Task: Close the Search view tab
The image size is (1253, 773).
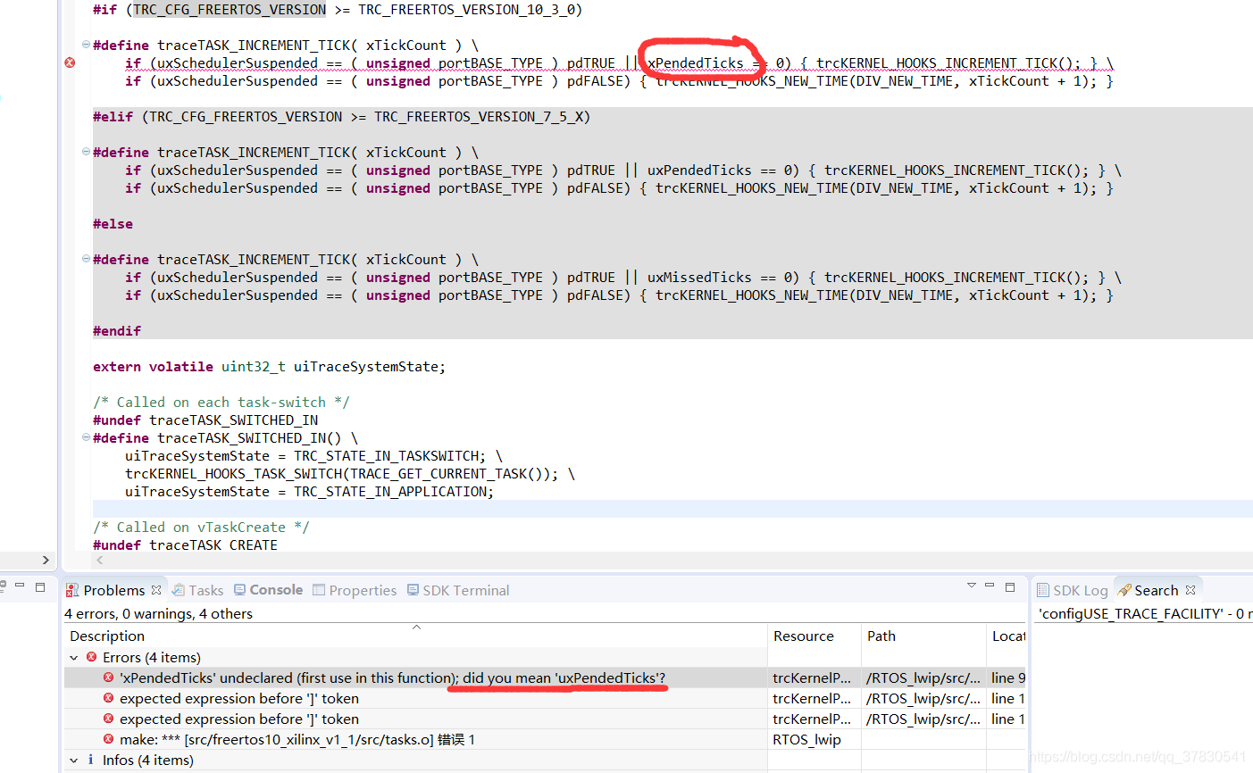Action: (1190, 590)
